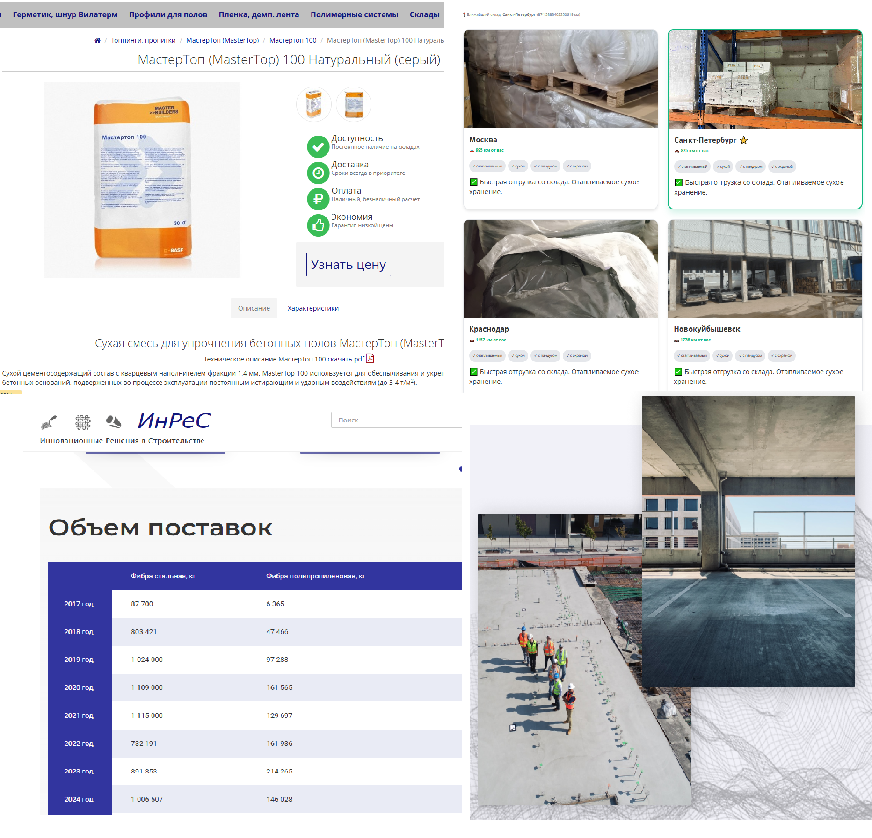The image size is (872, 838).
Task: Click the green Доставка clock icon
Action: click(318, 173)
